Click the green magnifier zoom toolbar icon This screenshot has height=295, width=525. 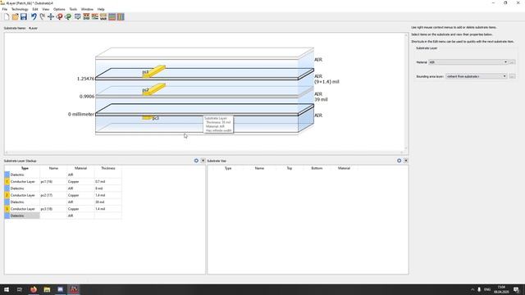point(68,16)
